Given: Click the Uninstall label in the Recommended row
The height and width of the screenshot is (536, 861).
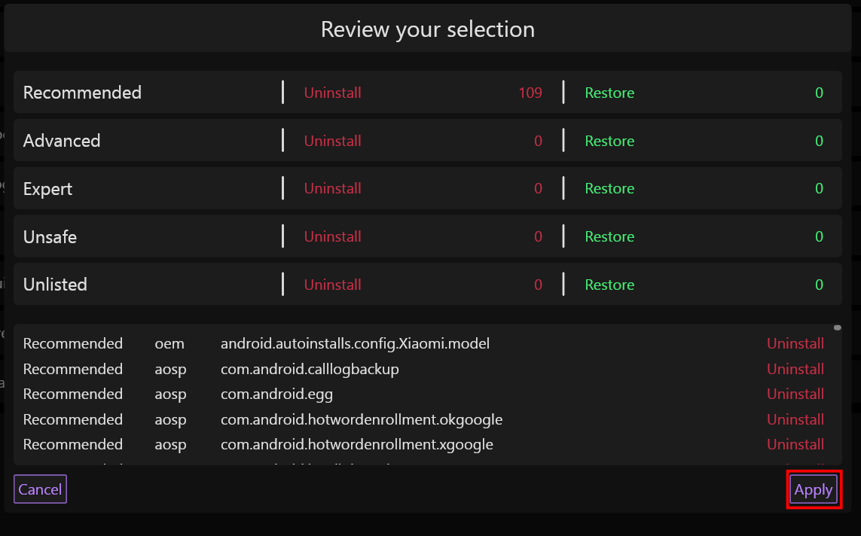Looking at the screenshot, I should click(332, 92).
